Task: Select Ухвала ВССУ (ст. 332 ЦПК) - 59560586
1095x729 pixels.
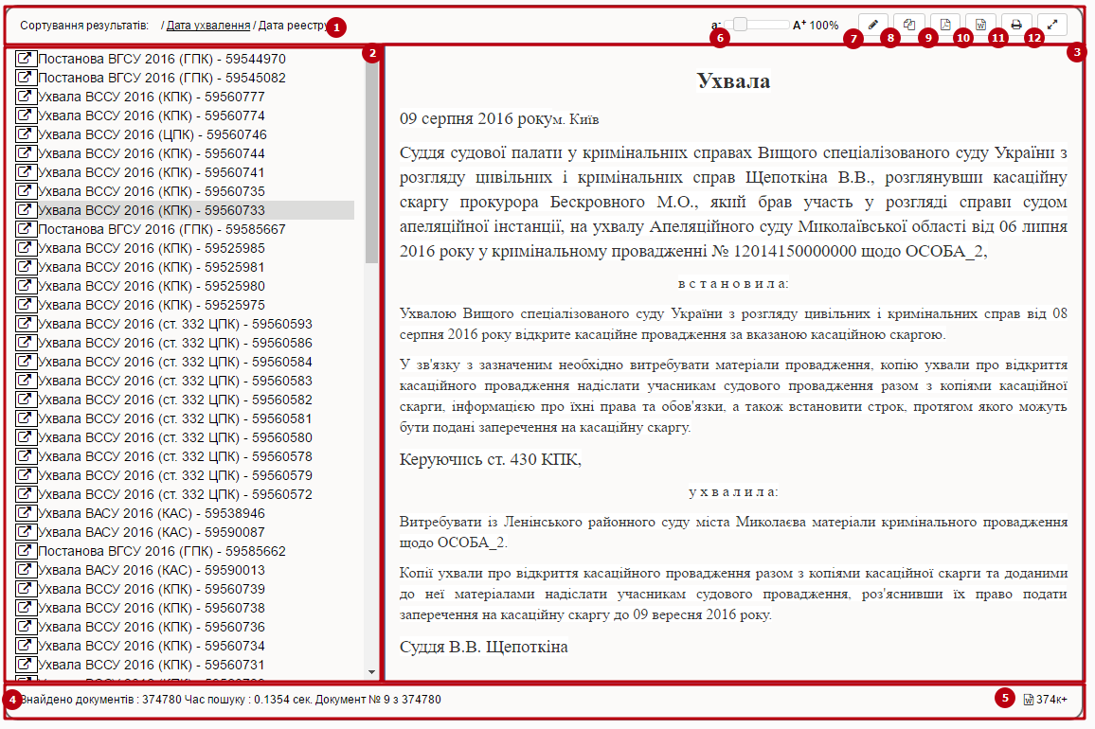Action: tap(175, 343)
